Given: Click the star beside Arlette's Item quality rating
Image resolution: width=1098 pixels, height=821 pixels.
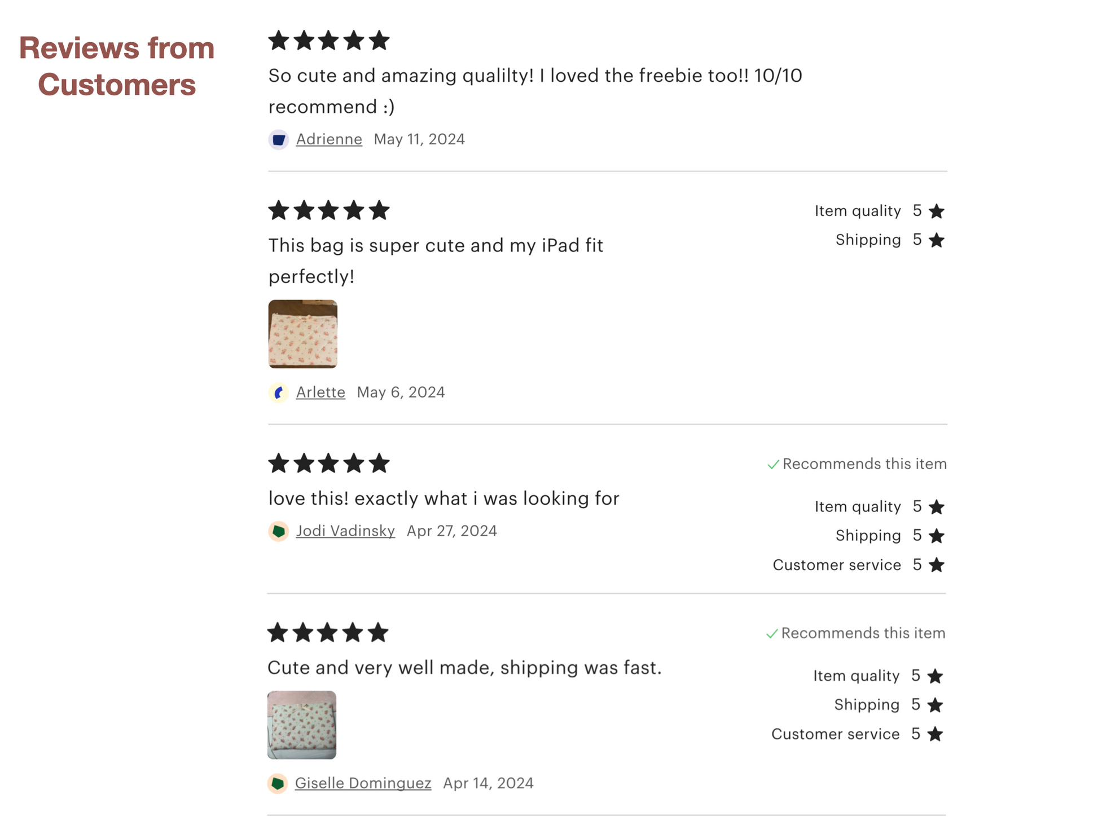Looking at the screenshot, I should tap(937, 211).
